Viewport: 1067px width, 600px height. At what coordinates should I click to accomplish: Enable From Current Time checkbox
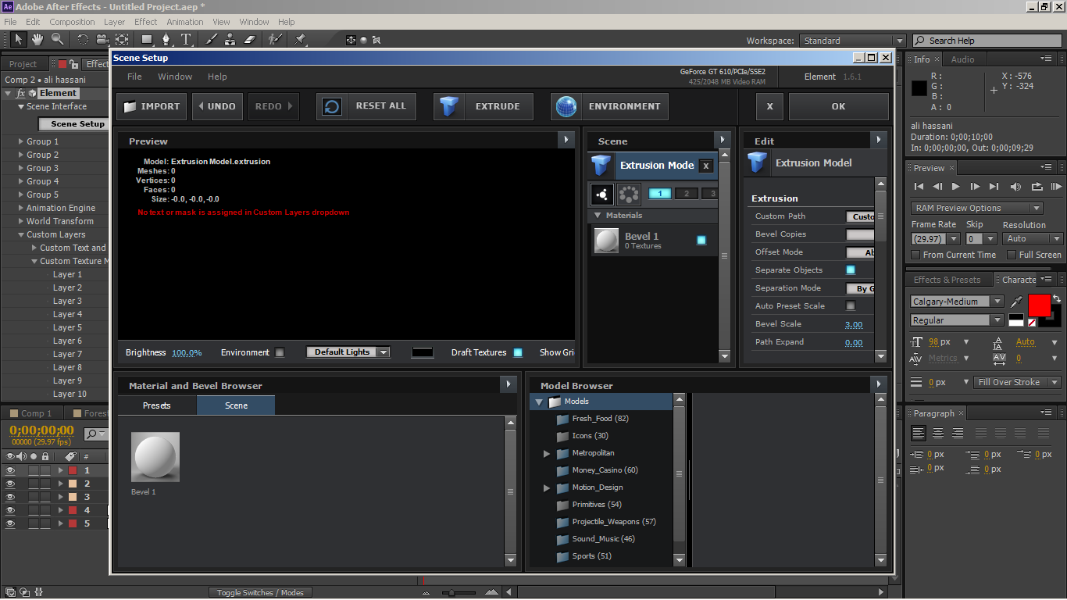(x=916, y=255)
